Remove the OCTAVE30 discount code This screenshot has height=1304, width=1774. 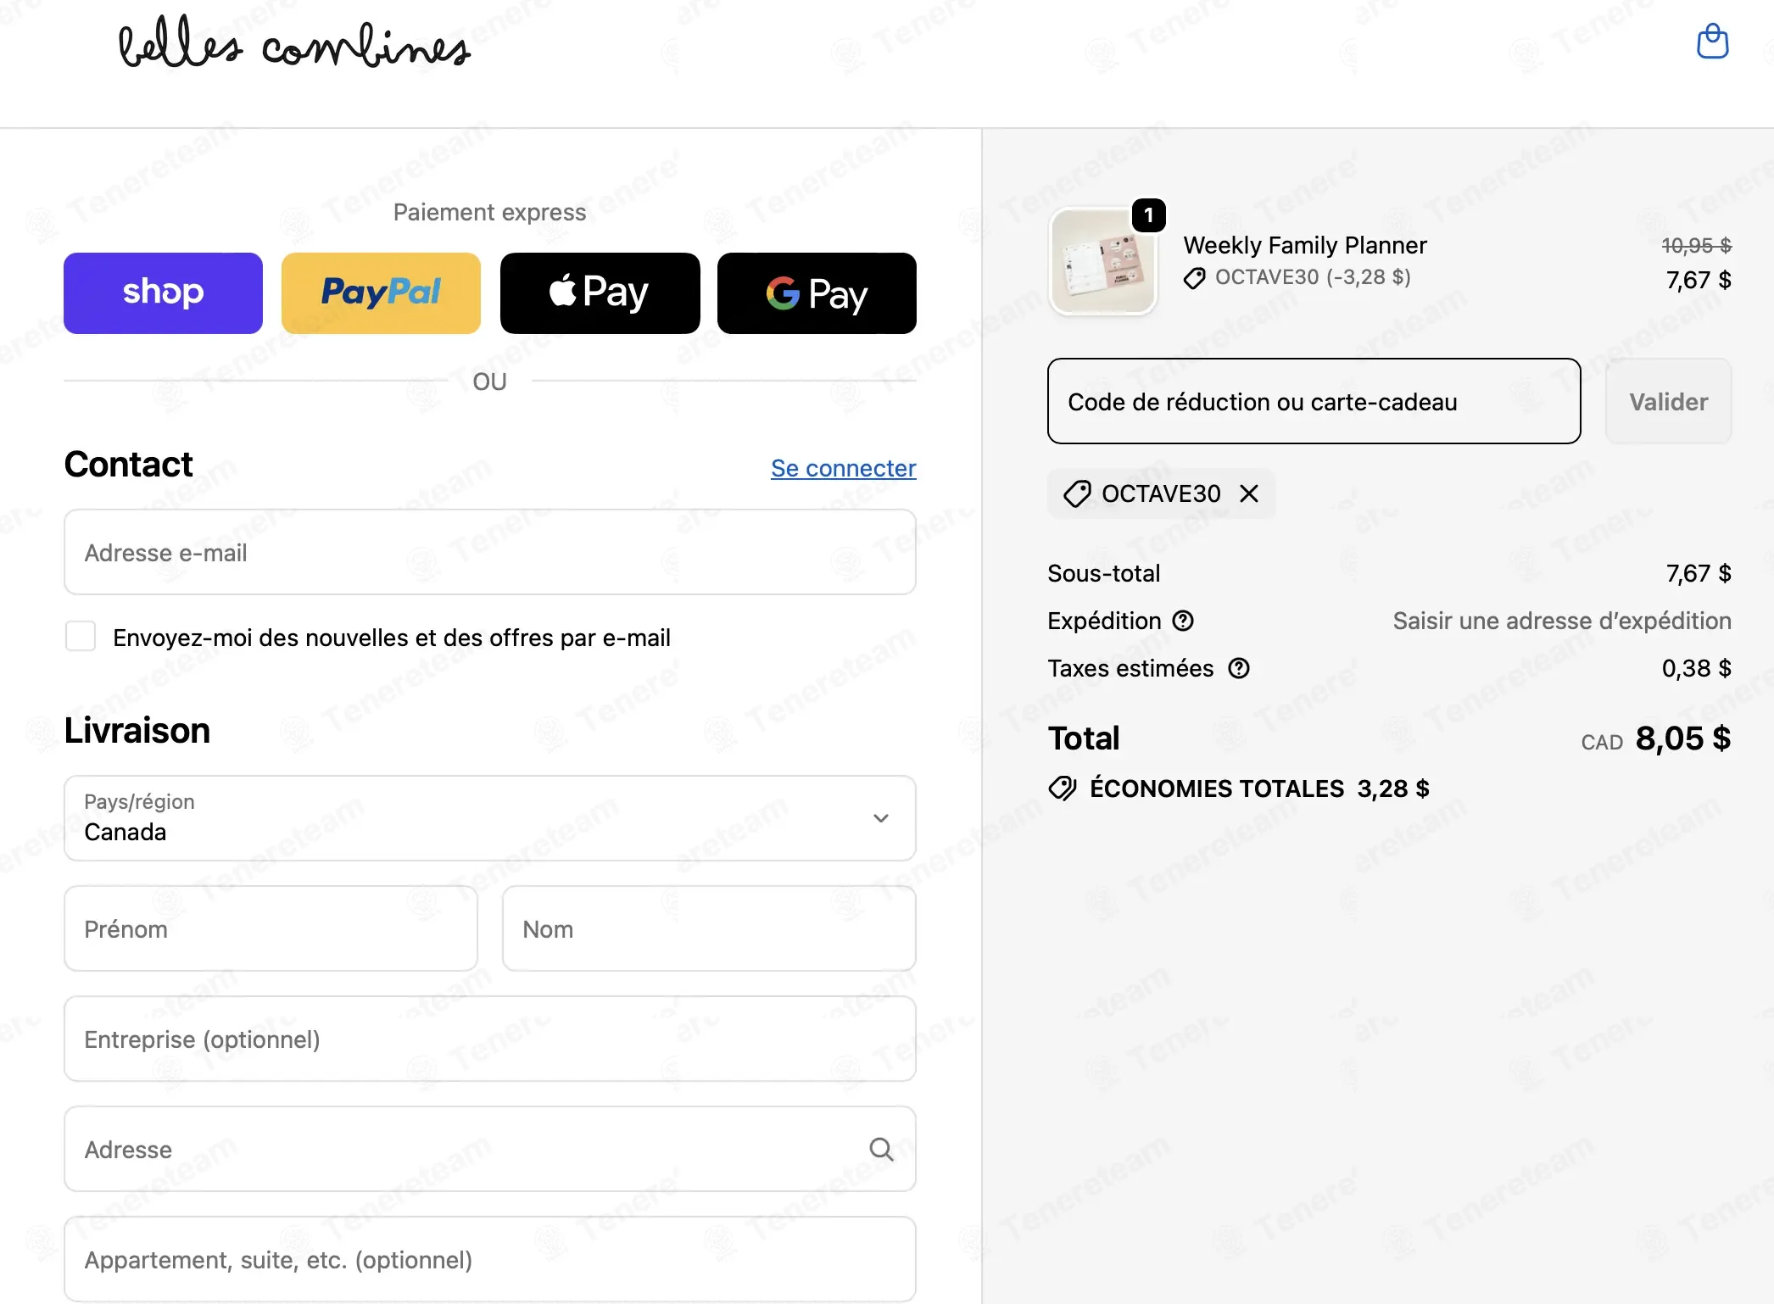(x=1249, y=493)
